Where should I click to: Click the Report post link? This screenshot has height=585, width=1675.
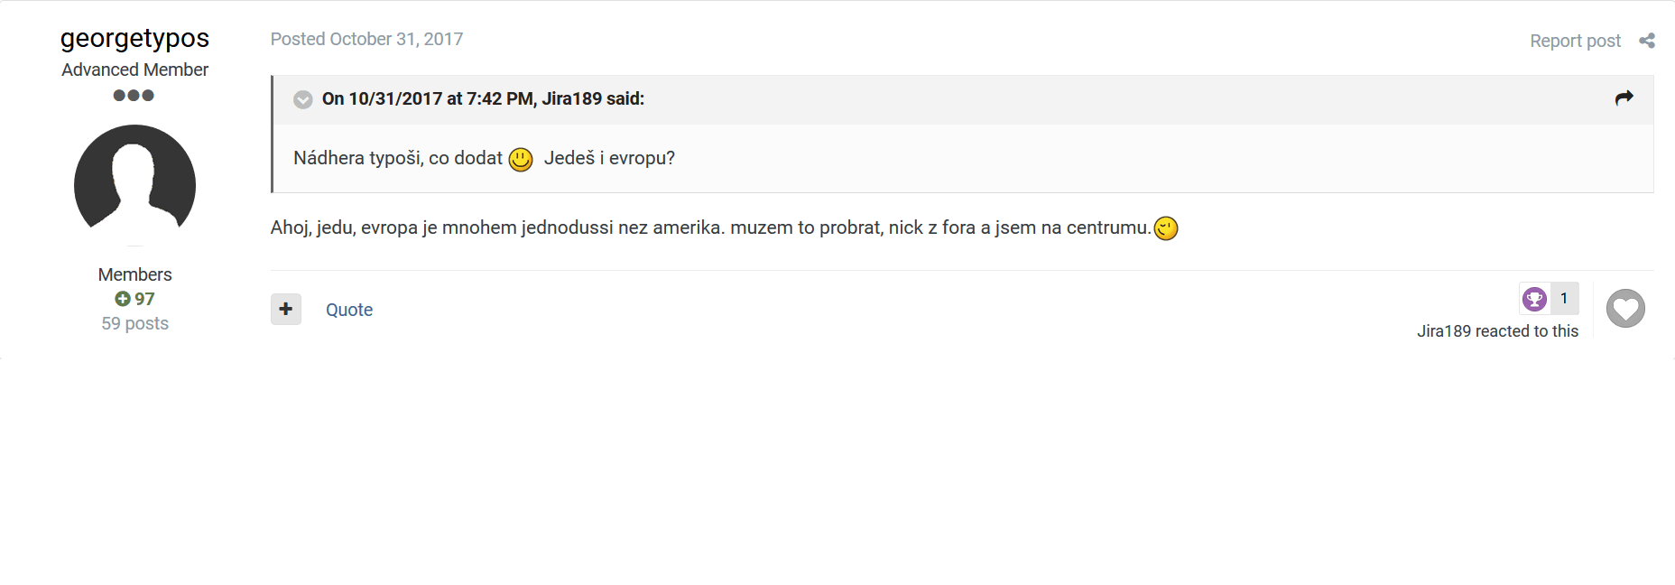[1575, 41]
